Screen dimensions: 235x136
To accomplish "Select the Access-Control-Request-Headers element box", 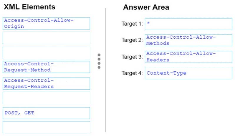I will [46, 83].
